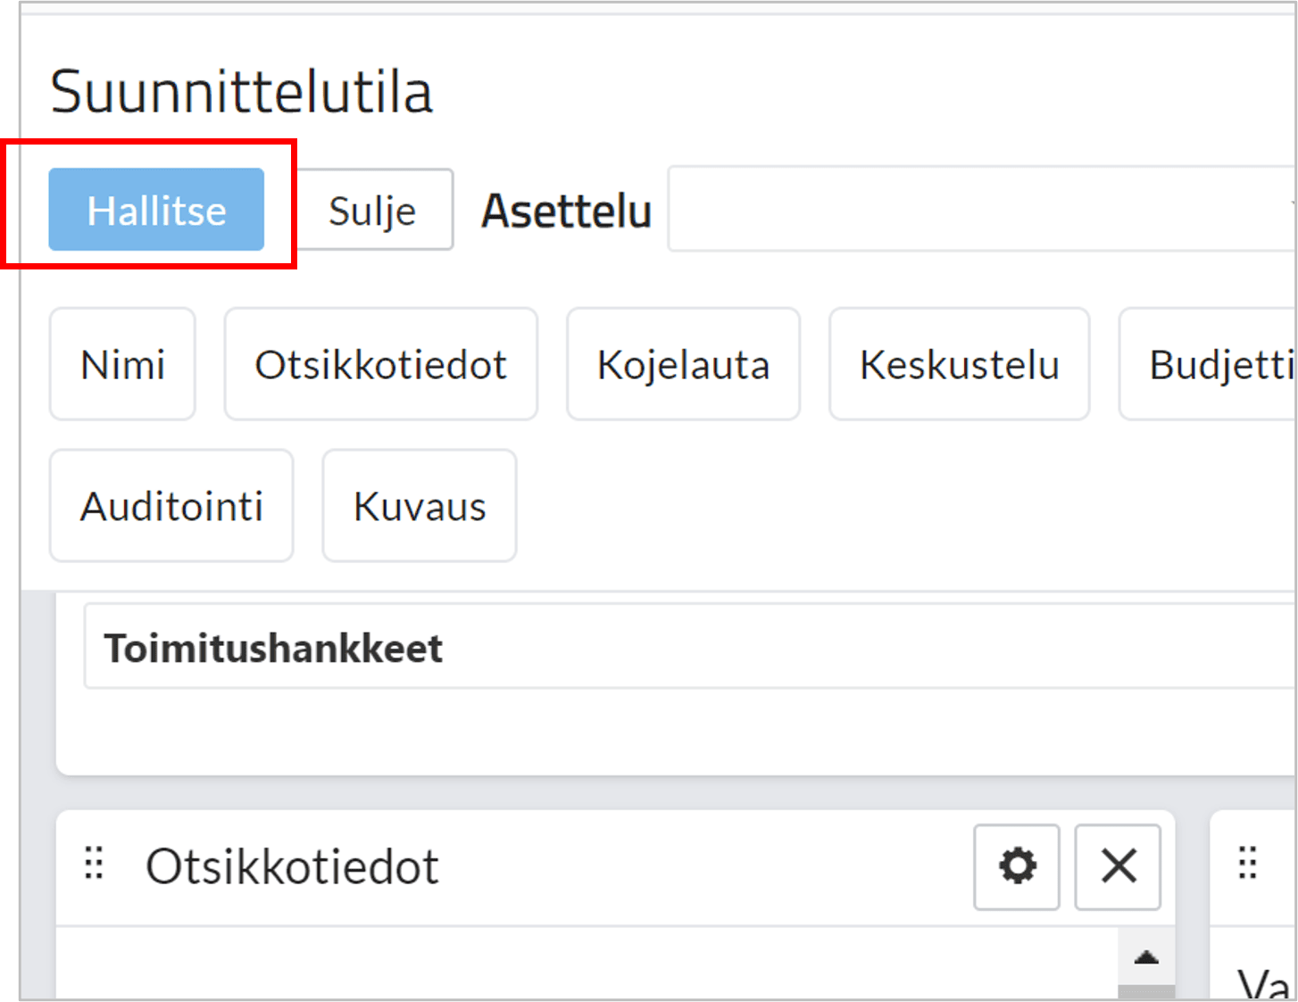Remove the Otsikkotiedot widget with X

[x=1118, y=866]
